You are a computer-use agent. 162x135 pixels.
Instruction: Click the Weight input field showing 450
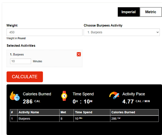click(x=44, y=32)
